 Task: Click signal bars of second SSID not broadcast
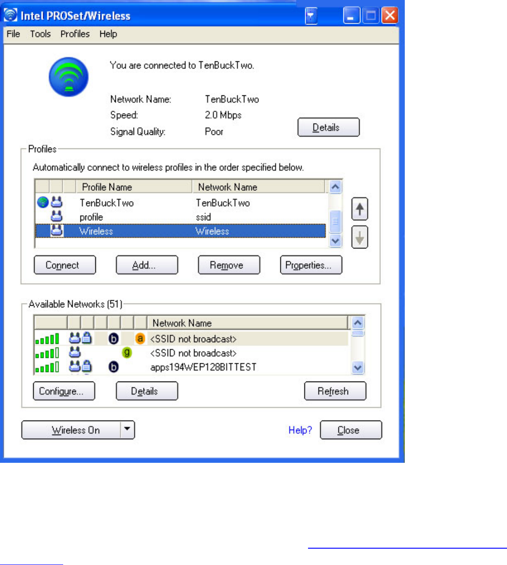point(47,353)
